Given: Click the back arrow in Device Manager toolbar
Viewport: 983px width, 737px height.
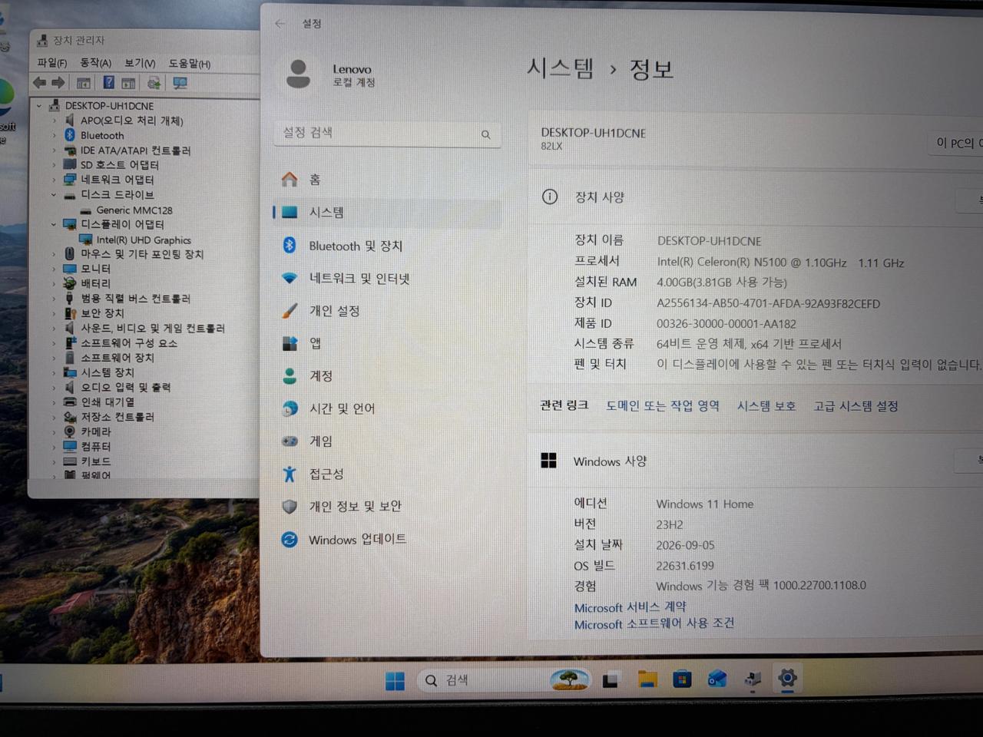Looking at the screenshot, I should pyautogui.click(x=40, y=83).
